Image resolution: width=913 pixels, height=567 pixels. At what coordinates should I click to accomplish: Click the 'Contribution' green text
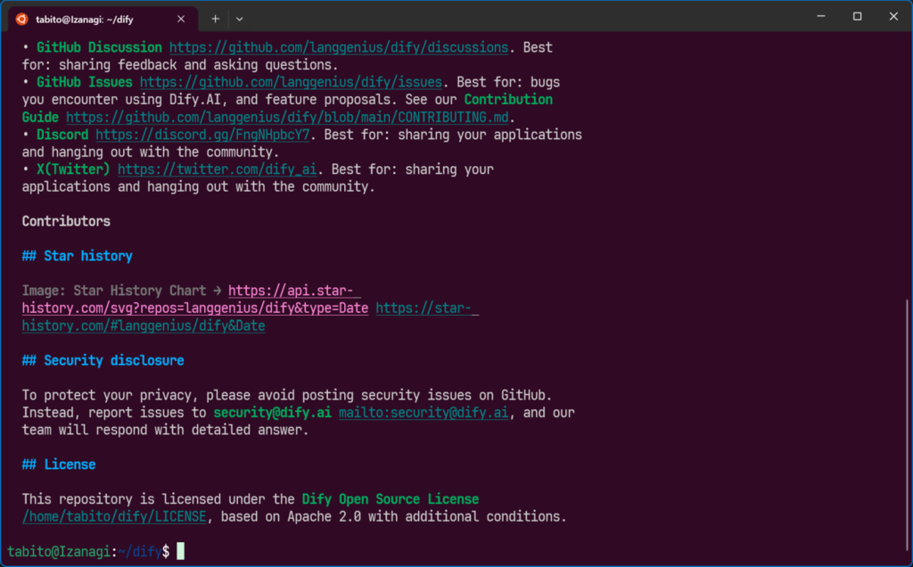tap(508, 100)
